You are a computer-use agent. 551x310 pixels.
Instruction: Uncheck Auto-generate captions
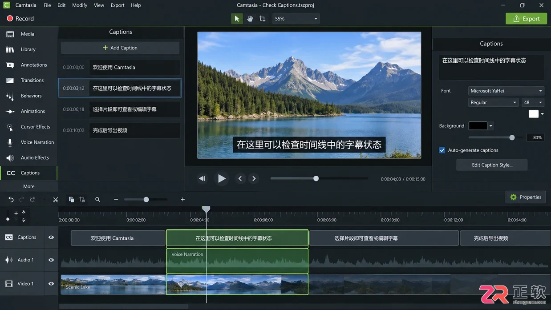[442, 150]
